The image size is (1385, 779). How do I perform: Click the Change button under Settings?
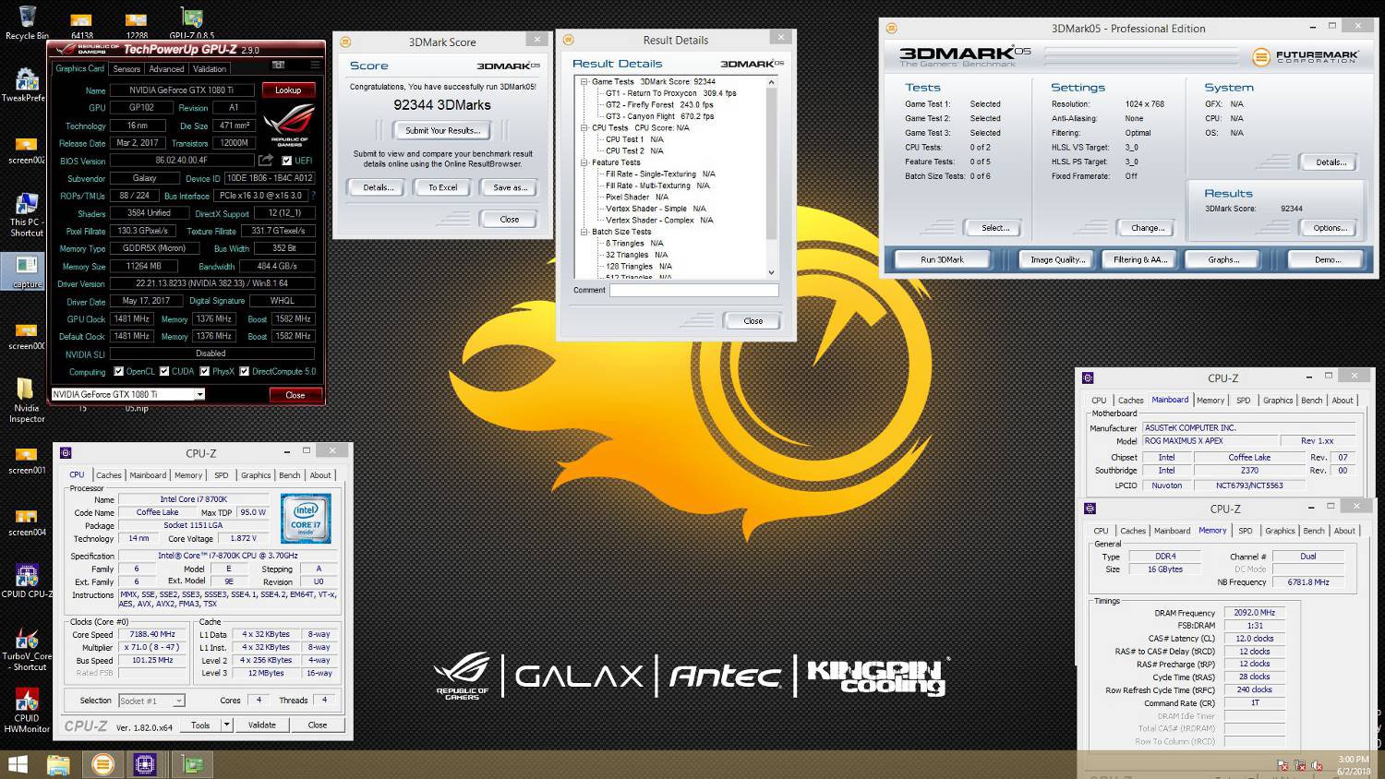(x=1148, y=228)
